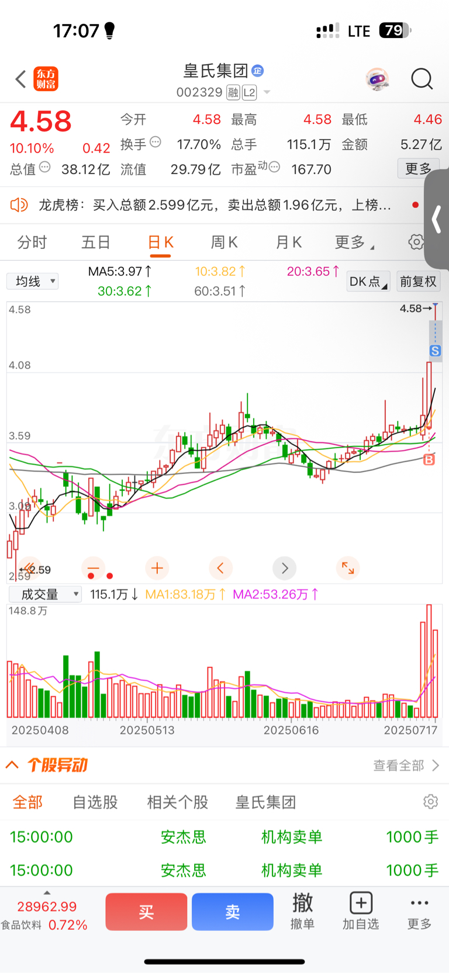This screenshot has width=449, height=973.
Task: Tap the 融 margin badge
Action: (x=233, y=92)
